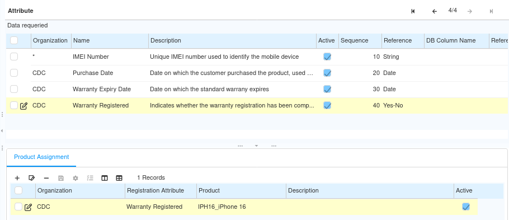This screenshot has width=509, height=220.
Task: Toggle Active checkbox for IPH16_iPhone 16 assignment
Action: click(x=466, y=207)
